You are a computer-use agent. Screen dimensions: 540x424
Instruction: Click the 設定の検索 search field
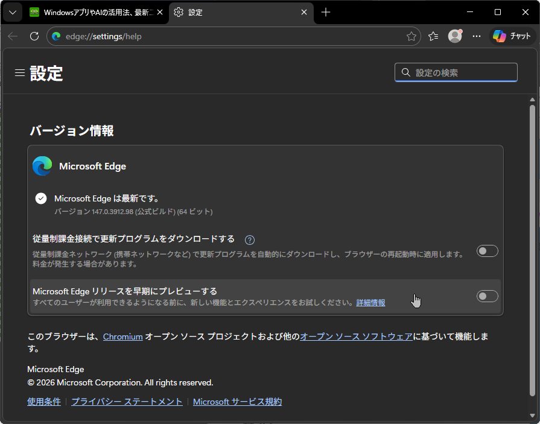(456, 72)
